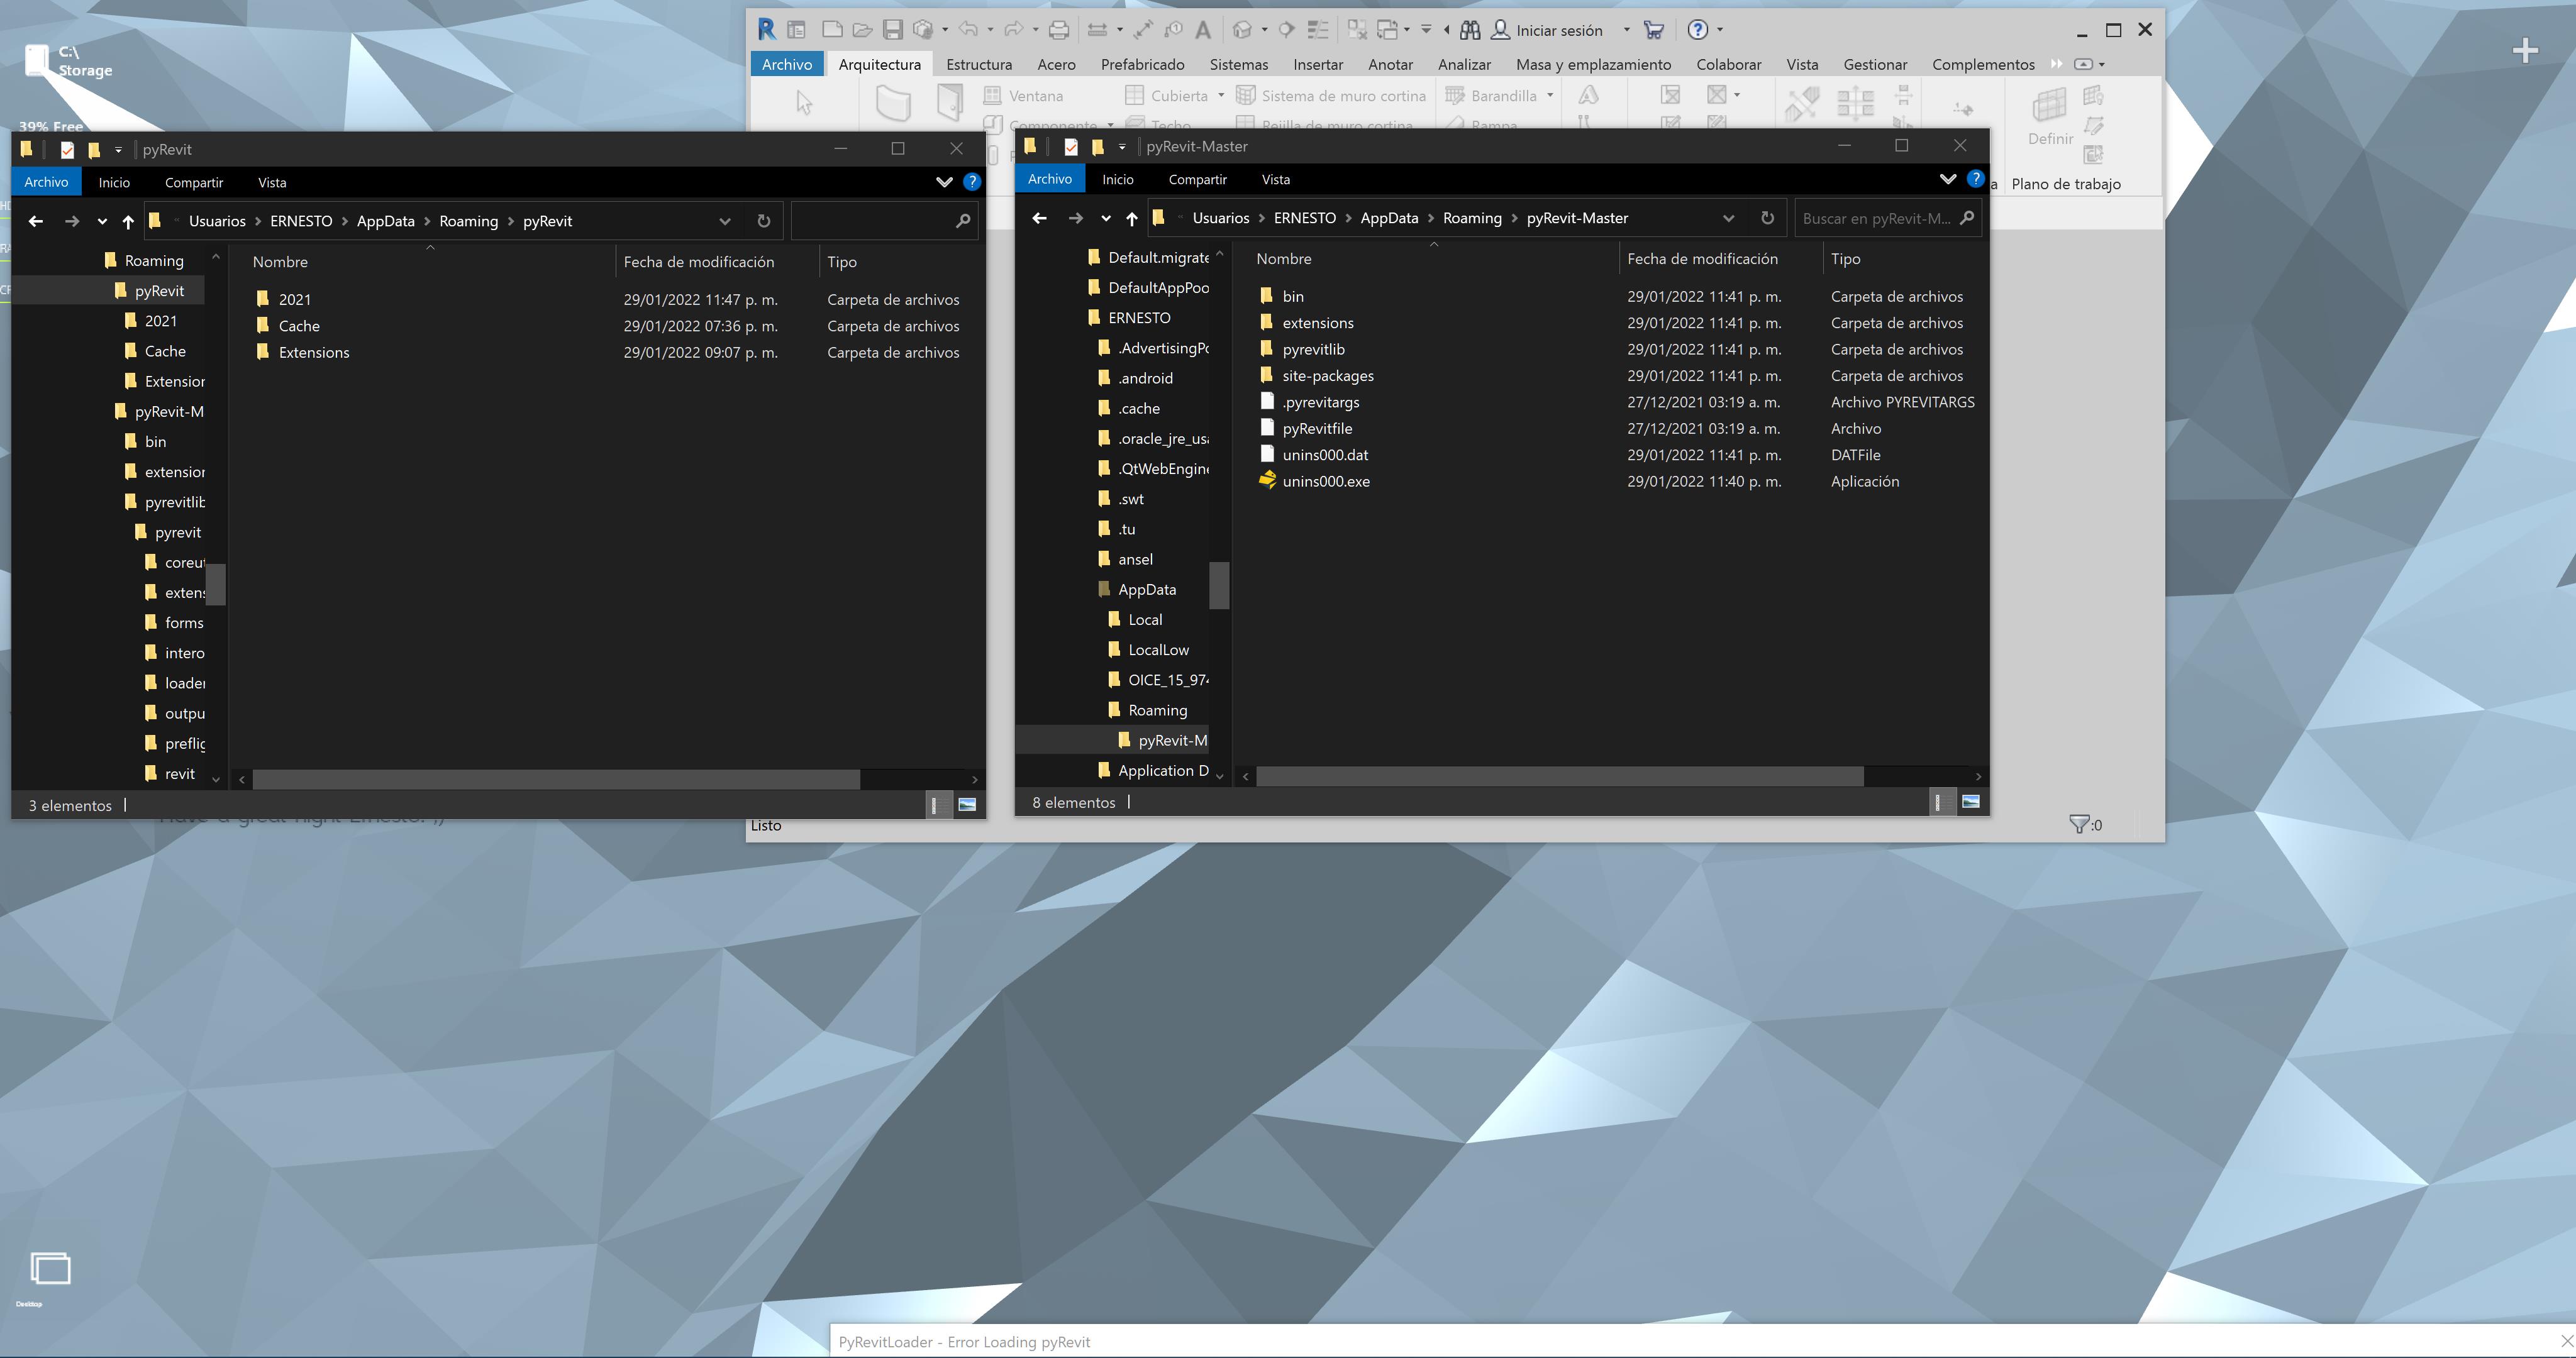Screen dimensions: 2576x1358
Task: Open the default 3D view icon
Action: [x=1242, y=30]
